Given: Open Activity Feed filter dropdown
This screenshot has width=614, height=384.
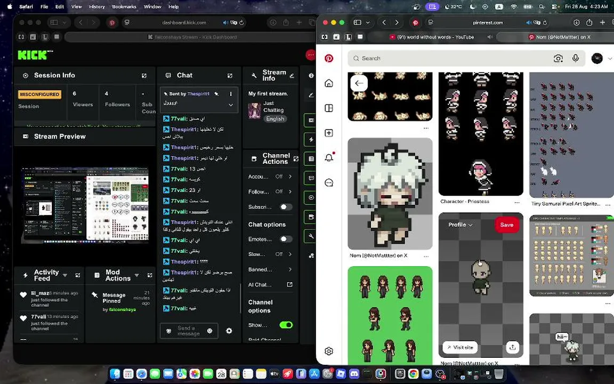Looking at the screenshot, I should tap(65, 275).
